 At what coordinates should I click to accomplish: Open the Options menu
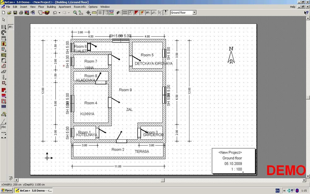[x=93, y=7]
